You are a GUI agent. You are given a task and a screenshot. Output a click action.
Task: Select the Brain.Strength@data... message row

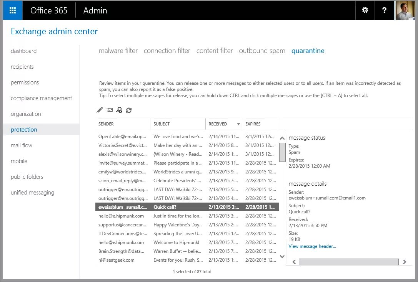click(x=187, y=251)
